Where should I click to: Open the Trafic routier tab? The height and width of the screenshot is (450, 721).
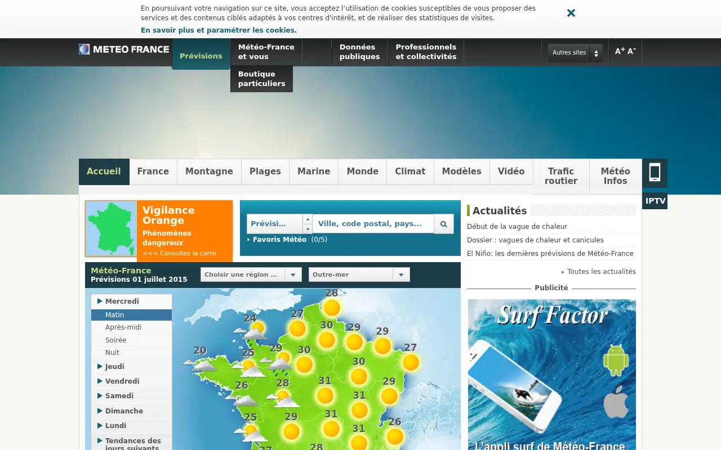(x=561, y=176)
